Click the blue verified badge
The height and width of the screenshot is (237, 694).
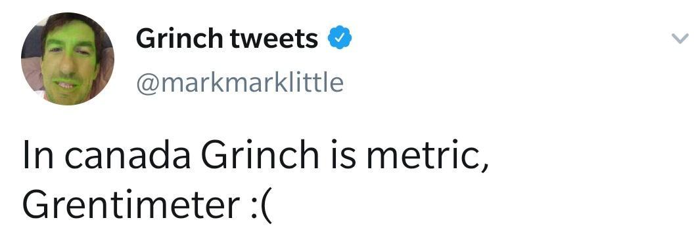pyautogui.click(x=340, y=38)
